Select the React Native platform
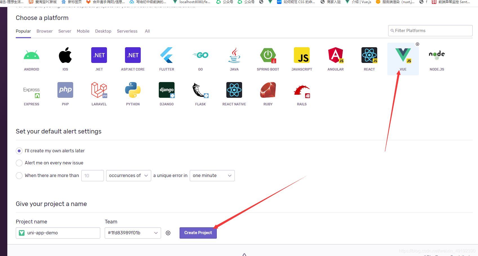The height and width of the screenshot is (256, 478). [x=234, y=90]
